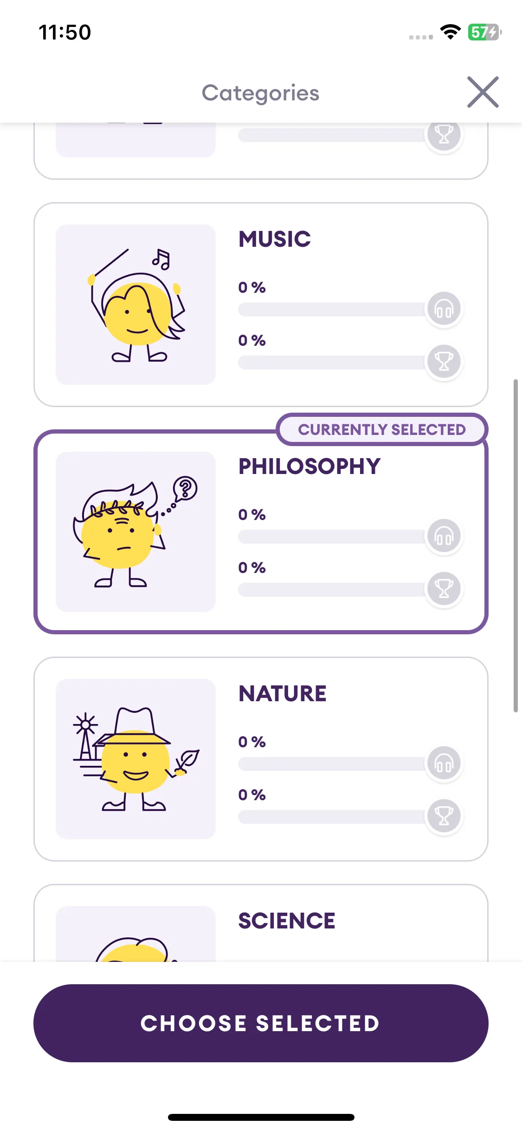Tap the Philosophy trophy icon

pos(444,589)
